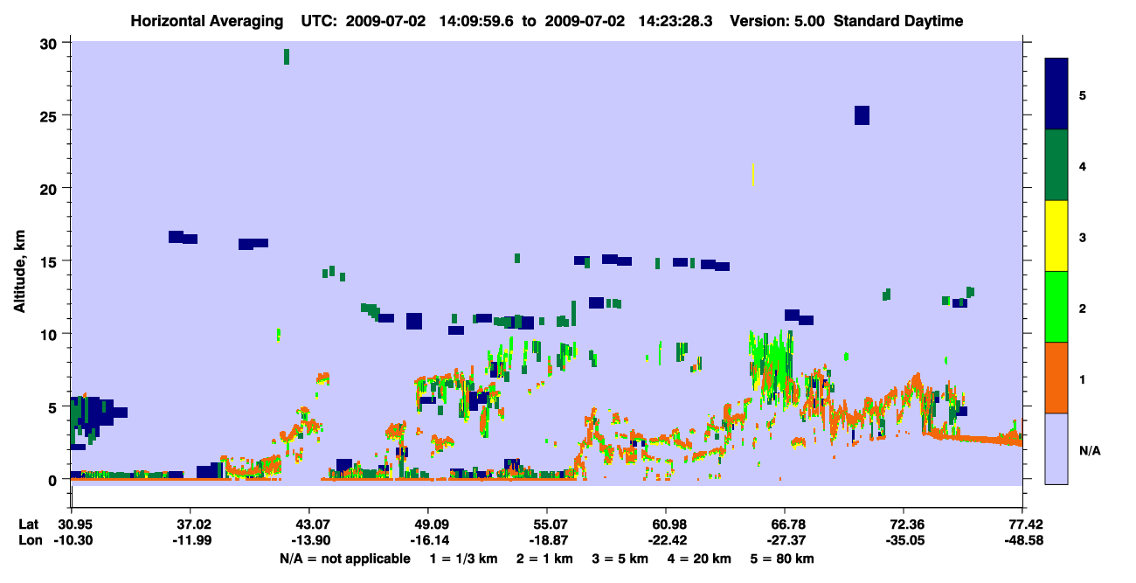Click the longitude value '-35.05'
This screenshot has height=583, width=1136.
[904, 541]
